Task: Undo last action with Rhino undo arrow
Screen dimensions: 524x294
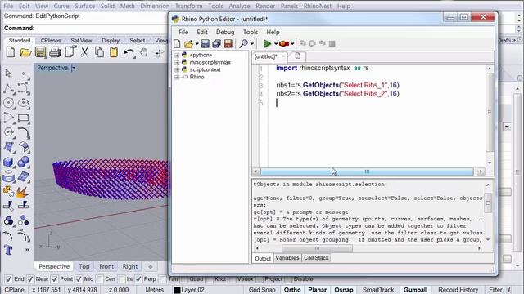Action: (x=129, y=52)
